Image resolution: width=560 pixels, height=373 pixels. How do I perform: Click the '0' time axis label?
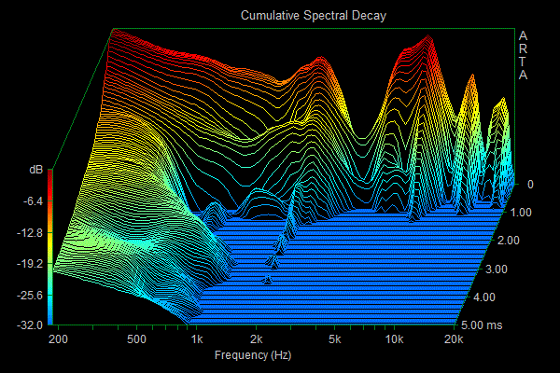coord(530,185)
